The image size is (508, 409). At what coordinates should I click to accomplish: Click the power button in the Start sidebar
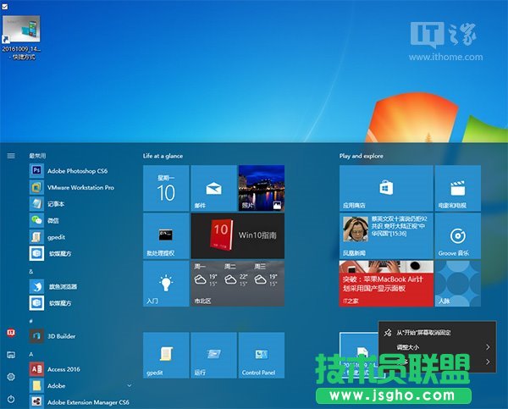pos(11,398)
